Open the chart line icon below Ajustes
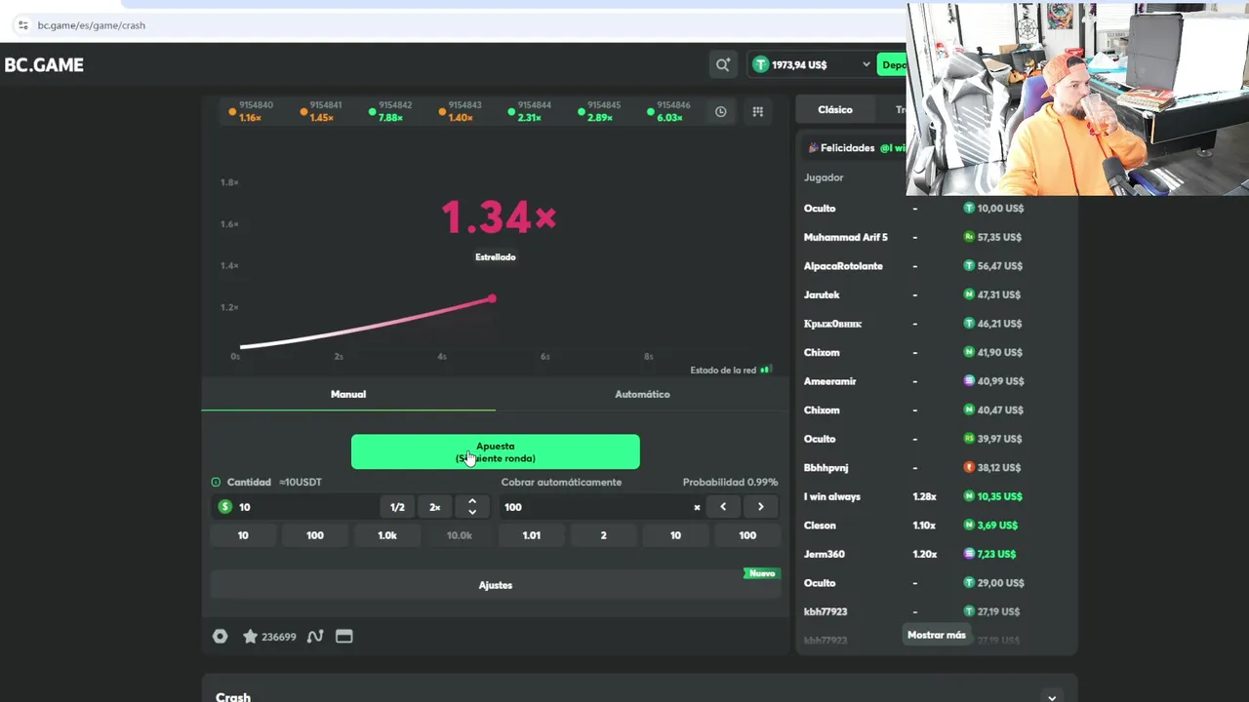Viewport: 1249px width, 702px height. point(314,637)
